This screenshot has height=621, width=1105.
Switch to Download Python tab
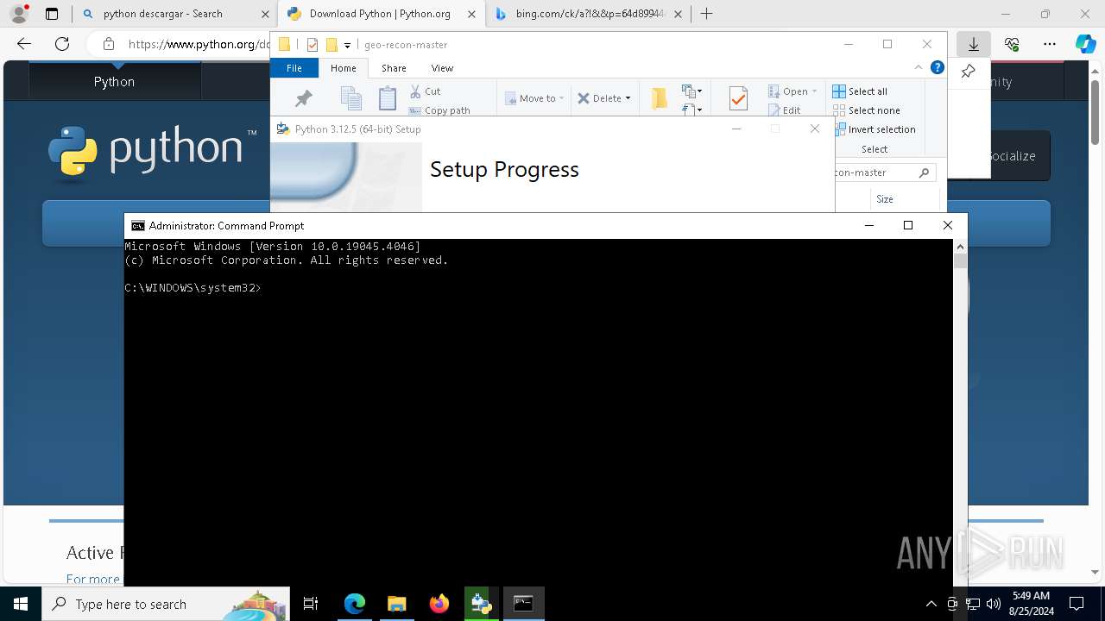point(380,14)
